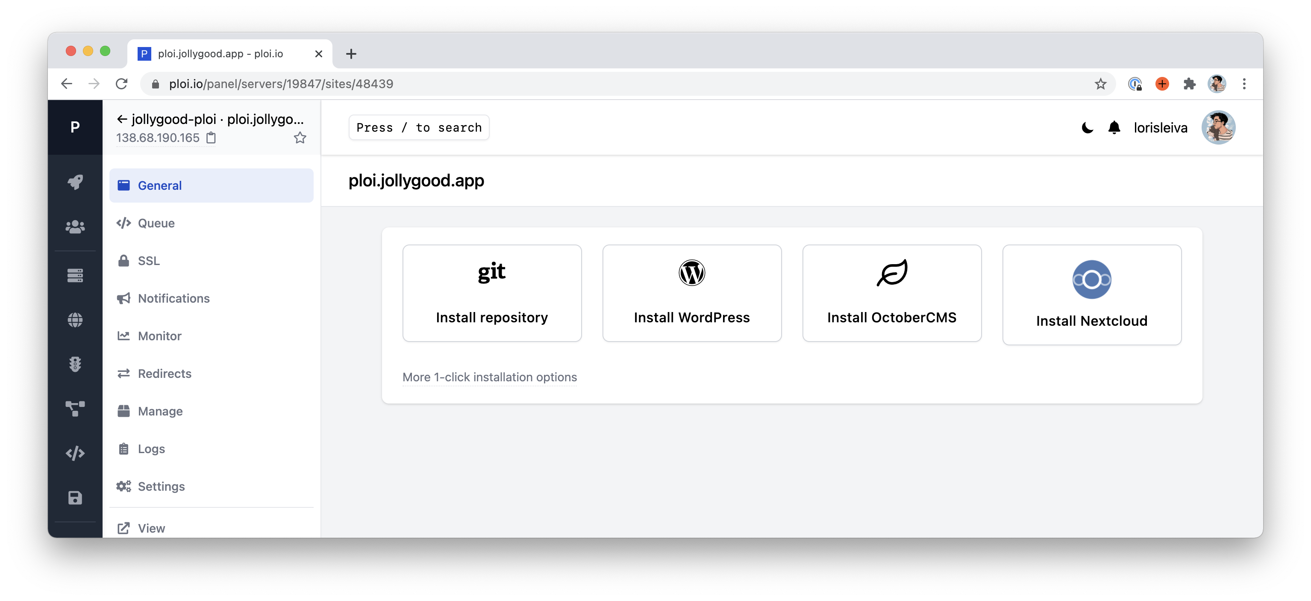The height and width of the screenshot is (601, 1311).
Task: Choose Install WordPress card
Action: point(692,293)
